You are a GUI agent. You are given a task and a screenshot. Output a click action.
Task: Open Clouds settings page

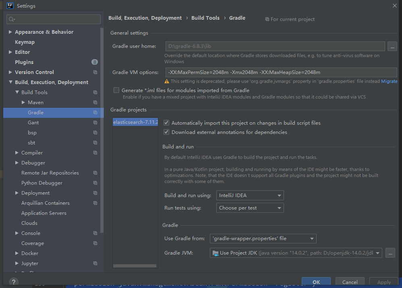29,223
